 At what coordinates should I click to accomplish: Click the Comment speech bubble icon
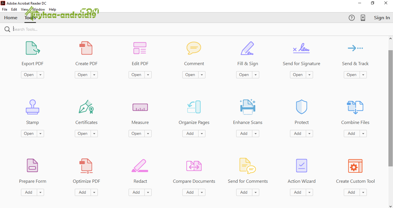(x=194, y=48)
